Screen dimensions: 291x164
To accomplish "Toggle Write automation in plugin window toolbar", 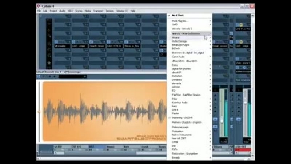I will pyautogui.click(x=55, y=76).
